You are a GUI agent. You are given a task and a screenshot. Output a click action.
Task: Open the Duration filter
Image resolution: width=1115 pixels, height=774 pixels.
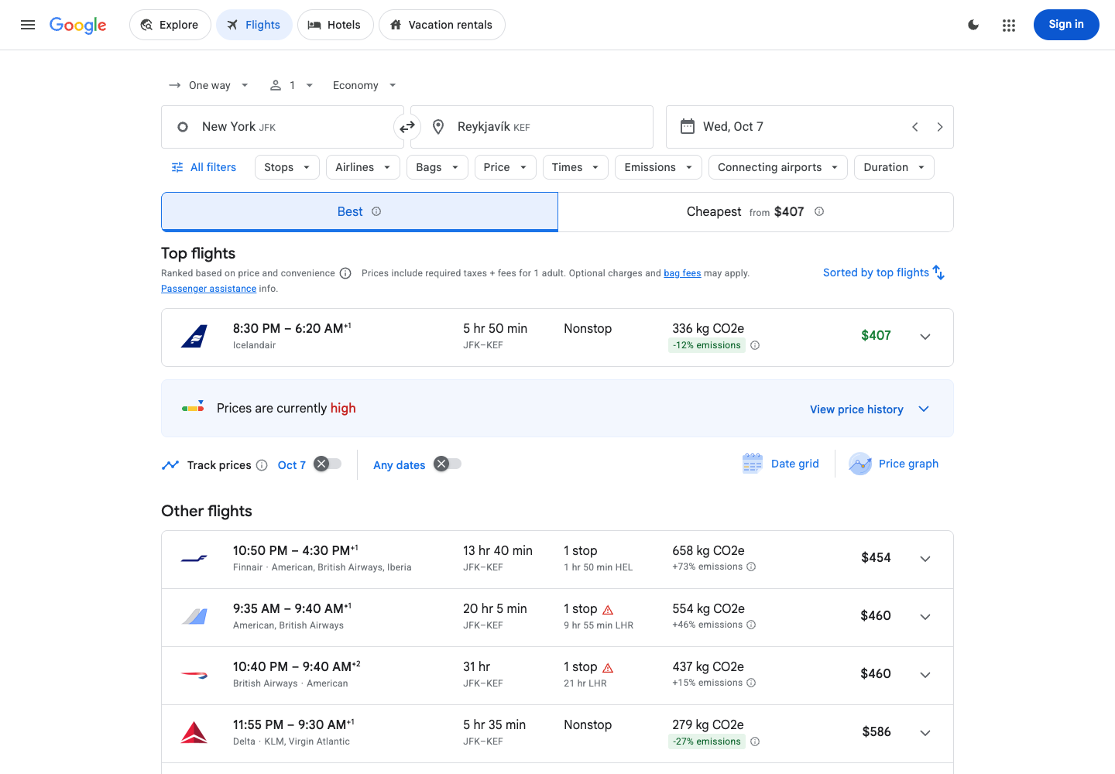(x=894, y=167)
